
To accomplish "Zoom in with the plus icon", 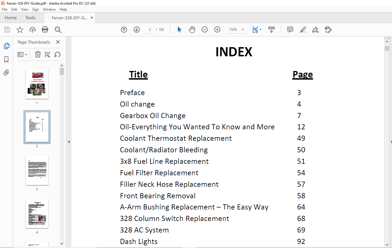I will click(217, 30).
